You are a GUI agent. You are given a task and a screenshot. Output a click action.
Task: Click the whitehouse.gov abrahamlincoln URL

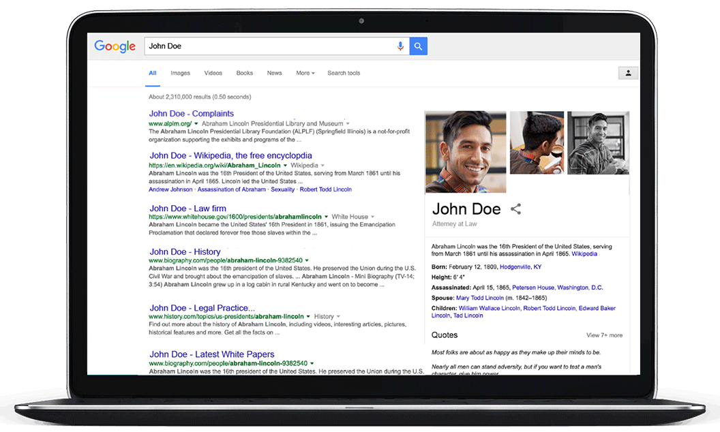(x=235, y=217)
